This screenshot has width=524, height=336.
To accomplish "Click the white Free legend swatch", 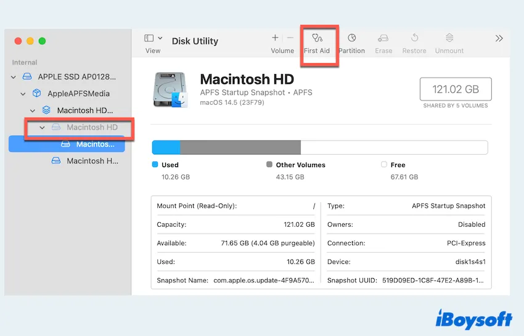I will pyautogui.click(x=384, y=164).
